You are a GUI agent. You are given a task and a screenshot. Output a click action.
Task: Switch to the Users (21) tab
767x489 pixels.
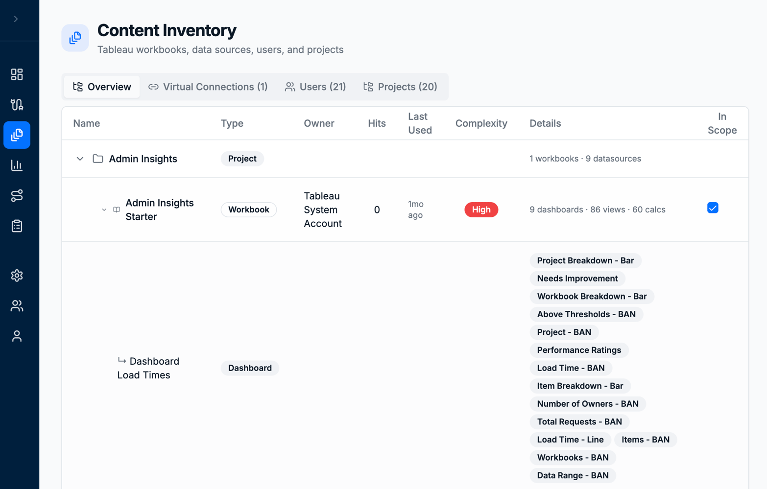click(x=315, y=87)
